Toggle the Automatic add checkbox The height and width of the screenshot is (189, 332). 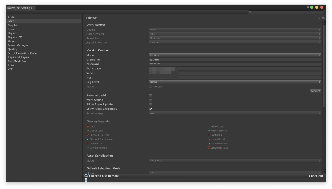point(151,95)
